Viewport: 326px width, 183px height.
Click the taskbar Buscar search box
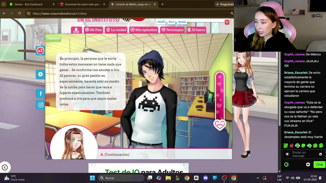[121, 178]
